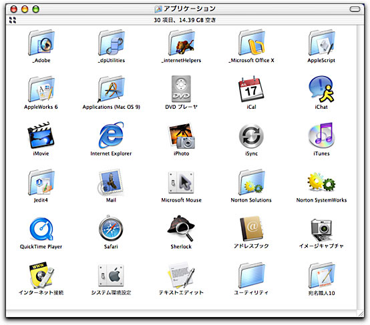Image resolution: width=370 pixels, height=325 pixels.
Task: Click the アプリケーション folder proxy icon in title bar
Action: (x=158, y=9)
